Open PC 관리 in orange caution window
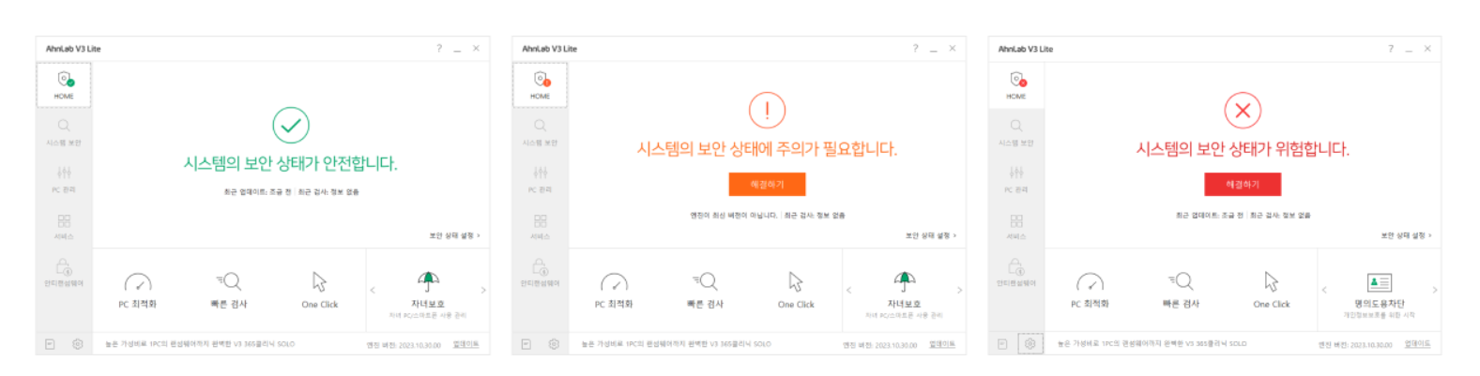 coord(541,179)
